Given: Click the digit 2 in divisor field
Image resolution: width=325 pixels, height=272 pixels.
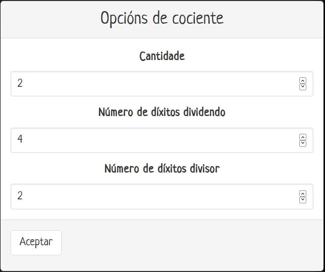Looking at the screenshot, I should coord(20,196).
